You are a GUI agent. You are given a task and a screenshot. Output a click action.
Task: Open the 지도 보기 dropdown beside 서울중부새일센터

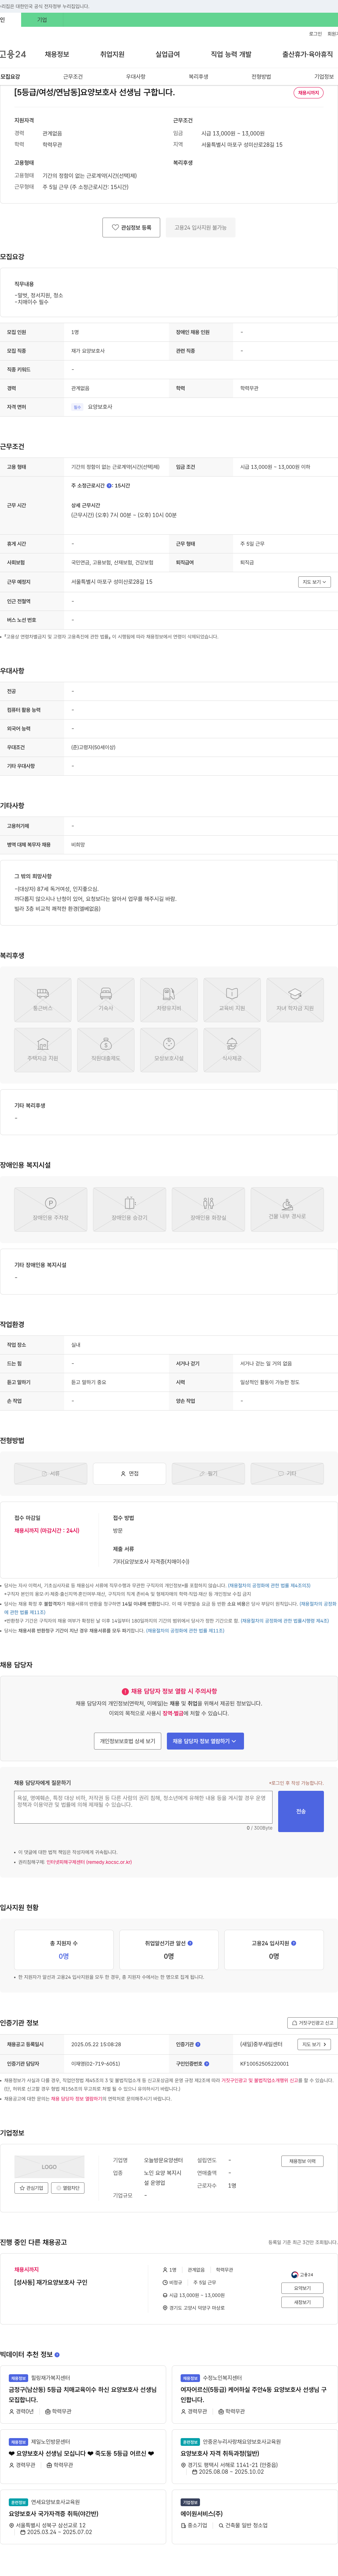(x=314, y=2044)
